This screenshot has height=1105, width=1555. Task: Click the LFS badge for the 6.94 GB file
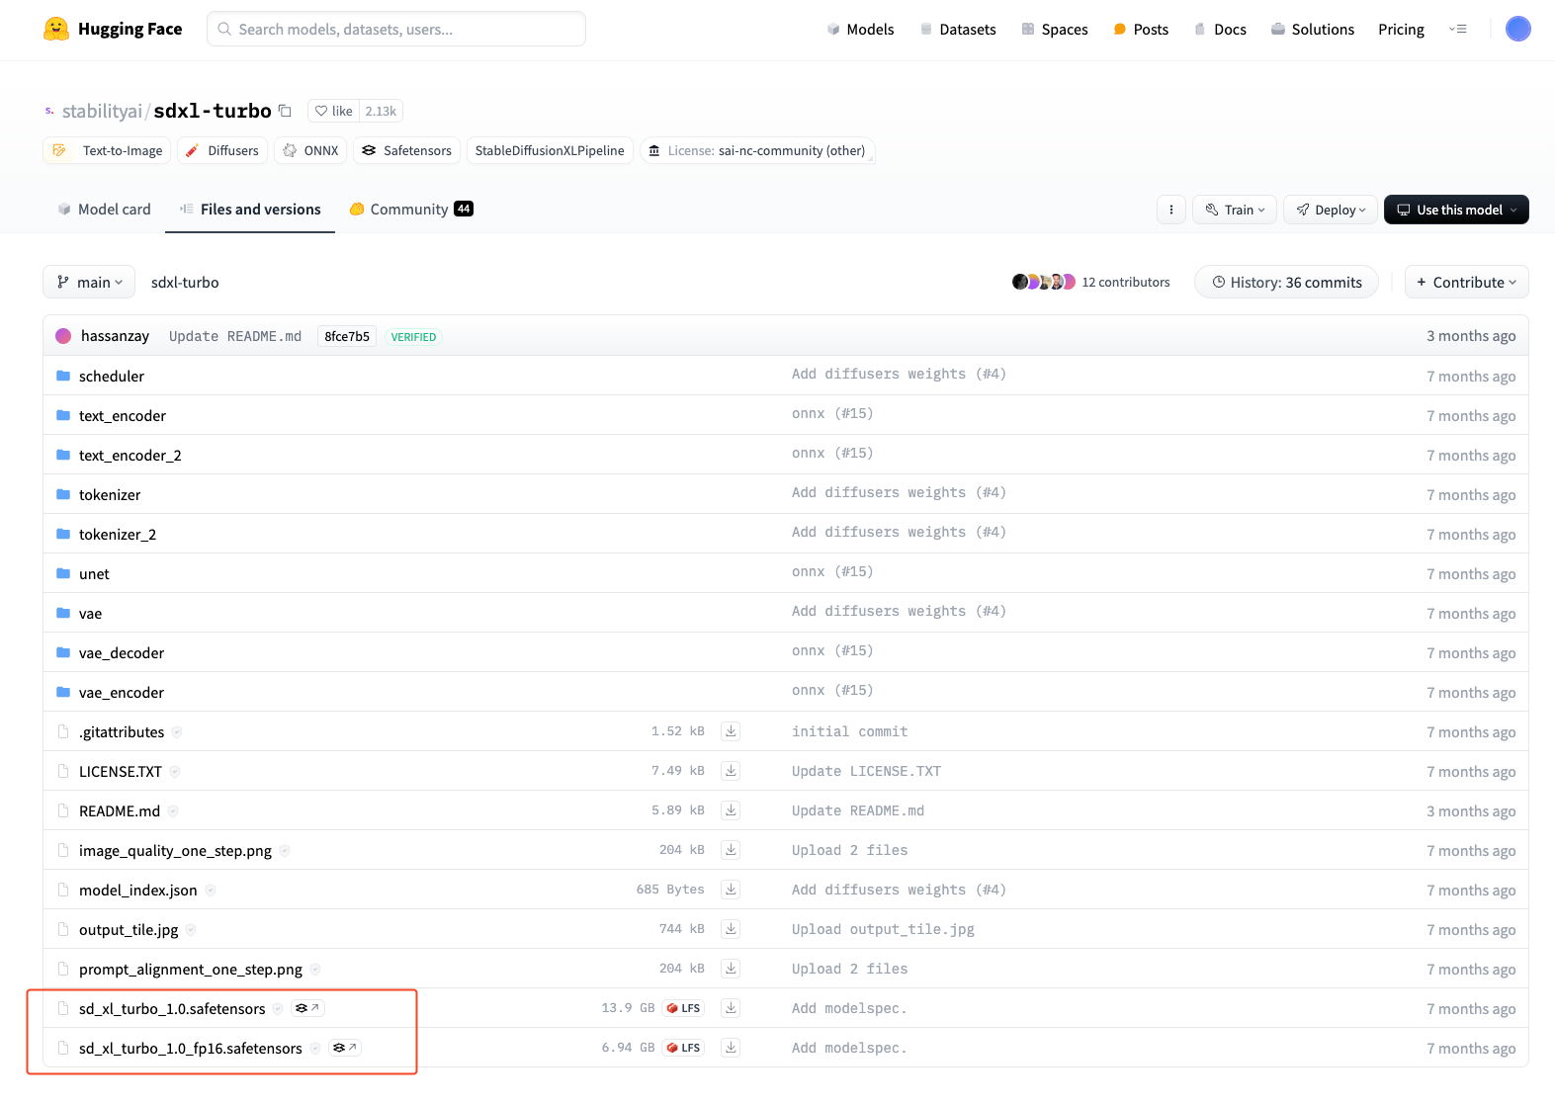683,1048
